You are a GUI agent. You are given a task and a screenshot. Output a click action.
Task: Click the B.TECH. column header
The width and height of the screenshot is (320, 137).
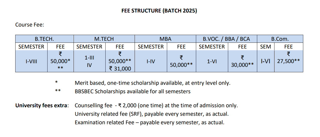44,39
